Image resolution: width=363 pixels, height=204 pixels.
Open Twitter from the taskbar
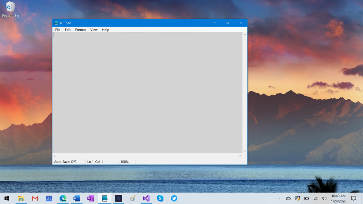pyautogui.click(x=174, y=198)
